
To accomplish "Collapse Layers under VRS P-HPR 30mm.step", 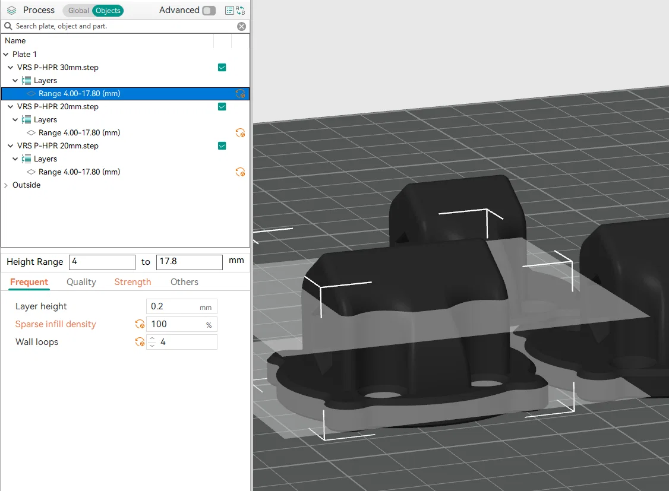I will click(x=15, y=81).
